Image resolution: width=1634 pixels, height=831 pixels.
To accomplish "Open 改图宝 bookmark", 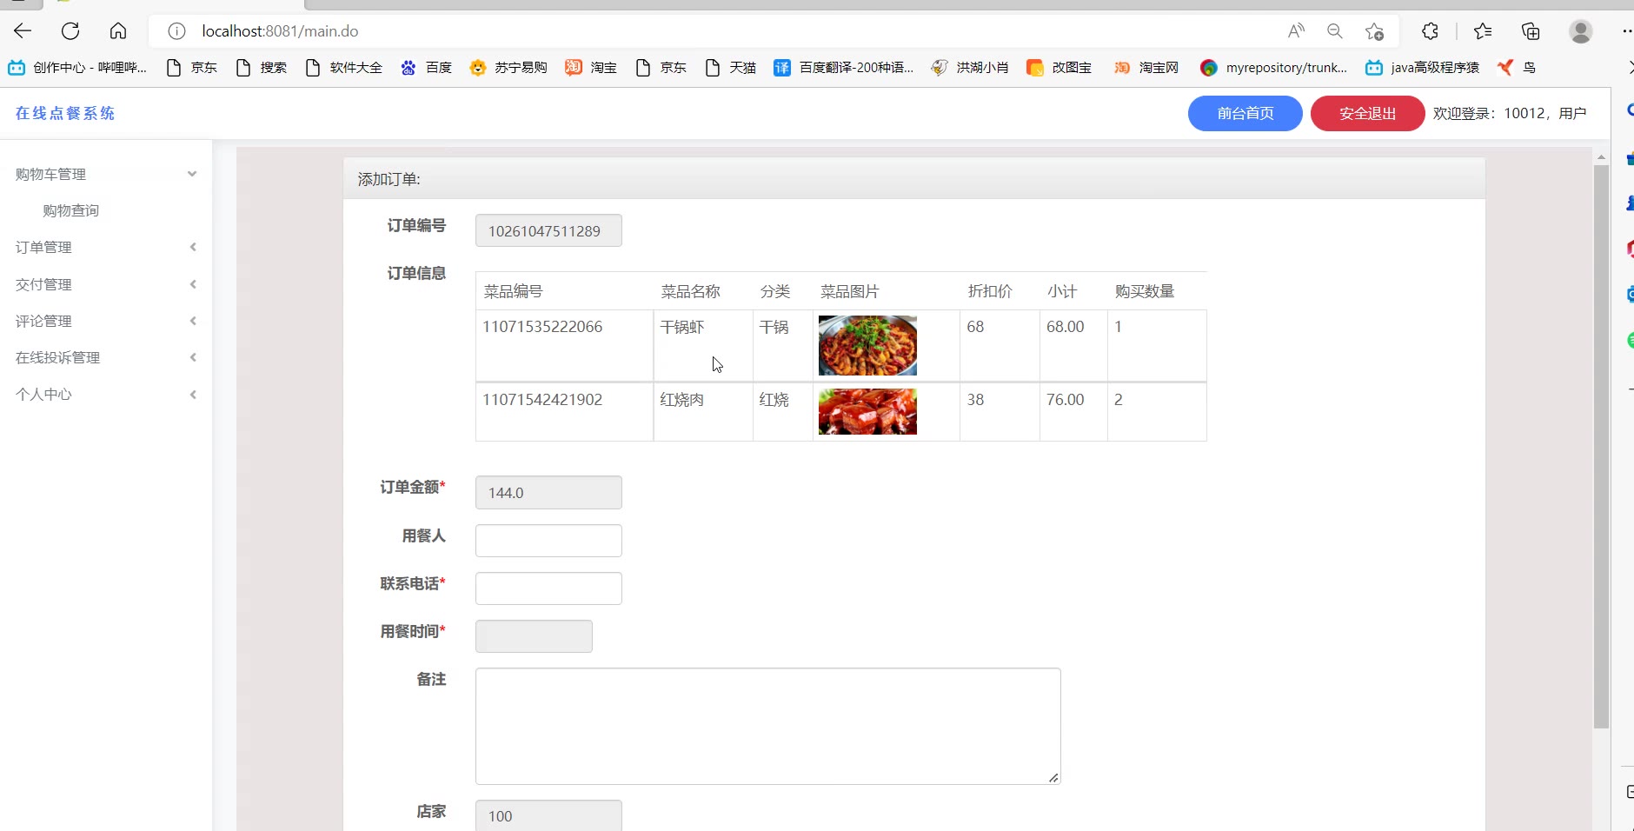I will [x=1059, y=68].
